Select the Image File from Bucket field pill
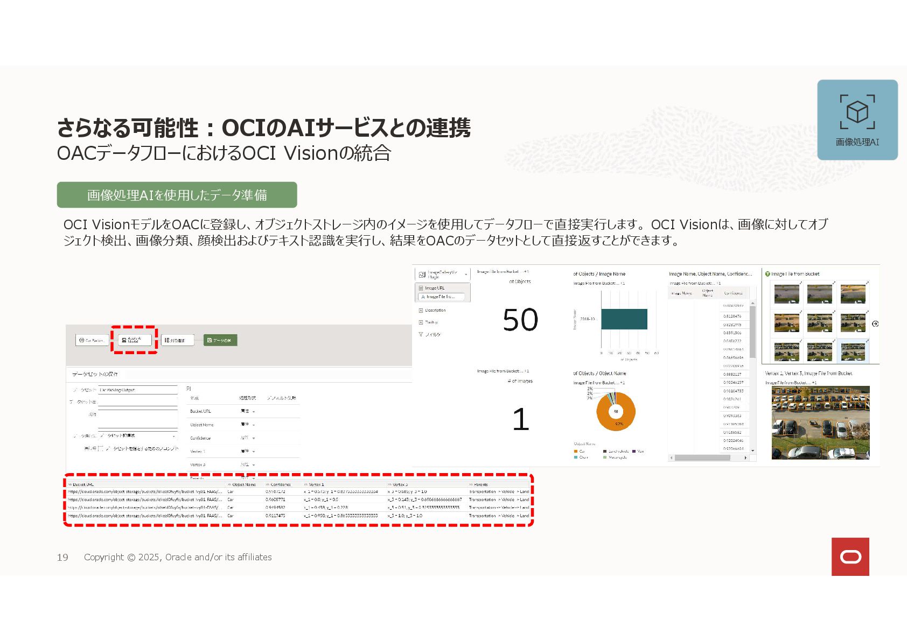 pyautogui.click(x=441, y=297)
